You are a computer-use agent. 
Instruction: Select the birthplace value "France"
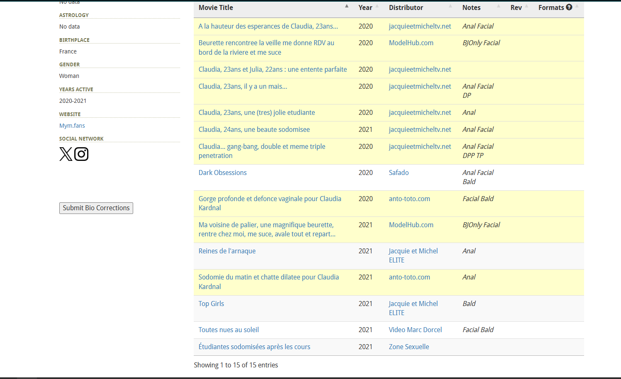pos(68,51)
